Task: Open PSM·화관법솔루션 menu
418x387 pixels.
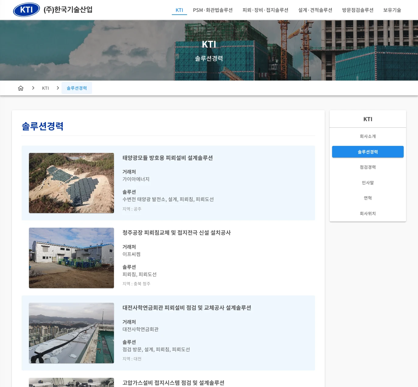Action: point(213,10)
